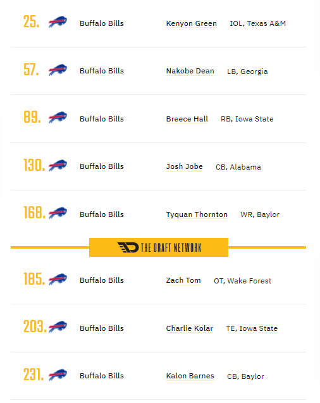Screen dimensions: 320x403
Task: Open Josh Jobe player link
Action: point(185,166)
